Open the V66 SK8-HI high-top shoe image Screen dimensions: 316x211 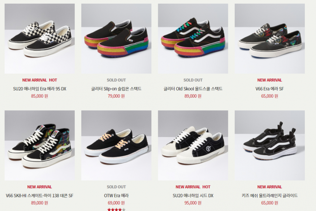point(40,145)
